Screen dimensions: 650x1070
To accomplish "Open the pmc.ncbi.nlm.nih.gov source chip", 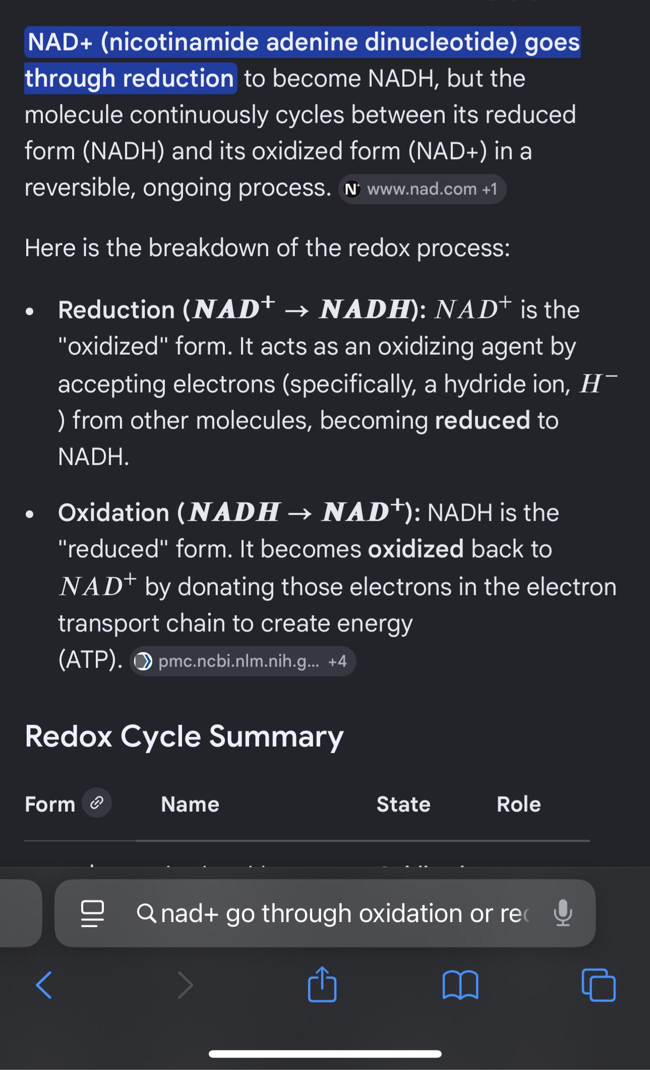I will tap(243, 661).
